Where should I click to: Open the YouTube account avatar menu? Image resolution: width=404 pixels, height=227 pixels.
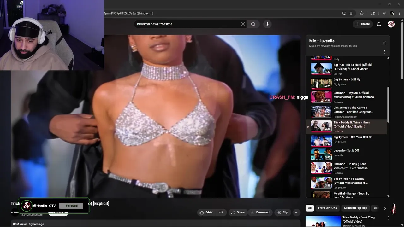pos(391,24)
